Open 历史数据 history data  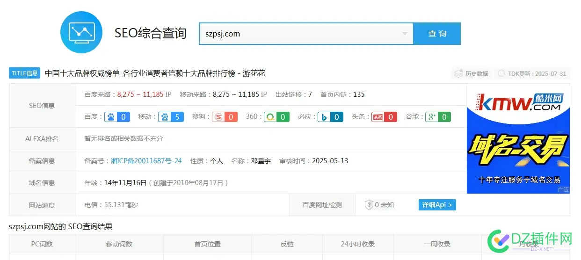472,73
